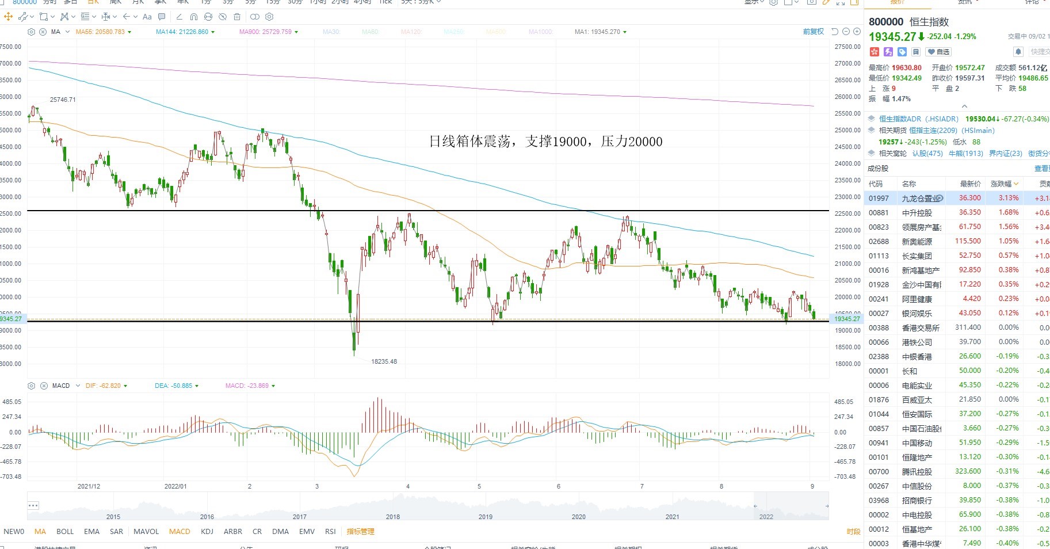1050x549 pixels.
Task: Click the comment bubble drawing tool
Action: (x=162, y=17)
